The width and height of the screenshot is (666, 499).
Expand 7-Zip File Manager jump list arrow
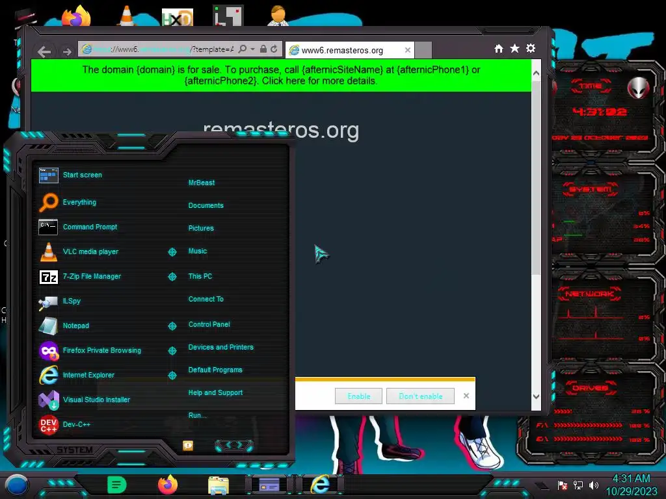coord(172,277)
